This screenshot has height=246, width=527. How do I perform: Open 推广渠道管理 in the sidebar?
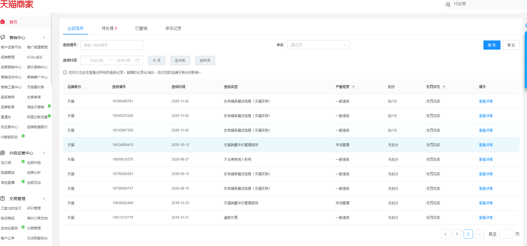pyautogui.click(x=37, y=47)
